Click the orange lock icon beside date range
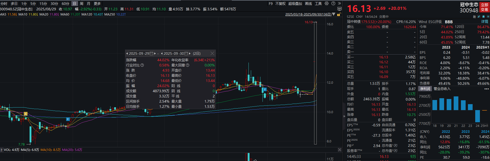The width and height of the screenshot is (490, 161). point(339,14)
